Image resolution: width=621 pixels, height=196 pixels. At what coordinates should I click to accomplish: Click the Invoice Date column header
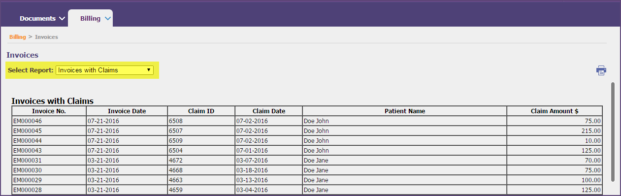[x=127, y=111]
